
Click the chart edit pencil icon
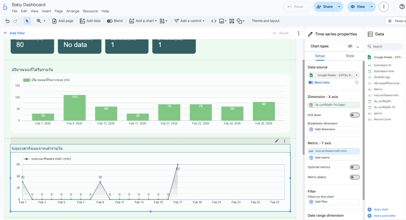tap(277, 141)
